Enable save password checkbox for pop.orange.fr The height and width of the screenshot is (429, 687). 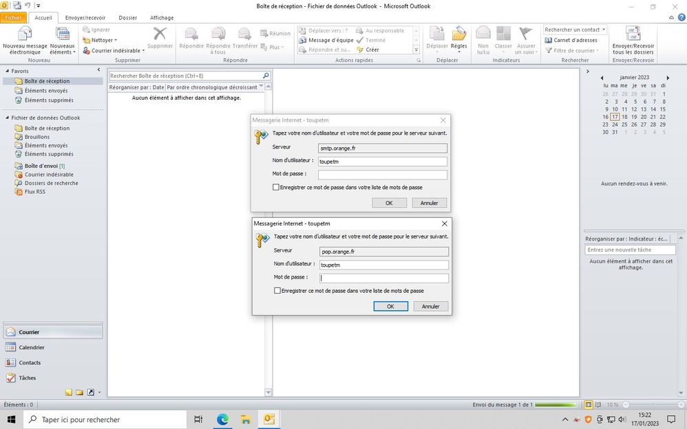coord(277,291)
